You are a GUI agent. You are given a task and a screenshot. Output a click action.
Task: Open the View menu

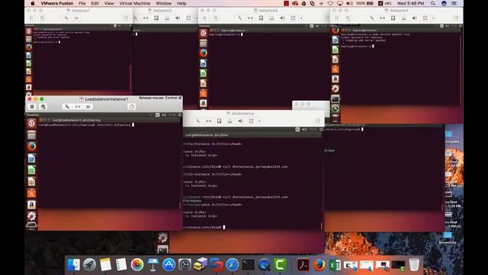point(109,3)
